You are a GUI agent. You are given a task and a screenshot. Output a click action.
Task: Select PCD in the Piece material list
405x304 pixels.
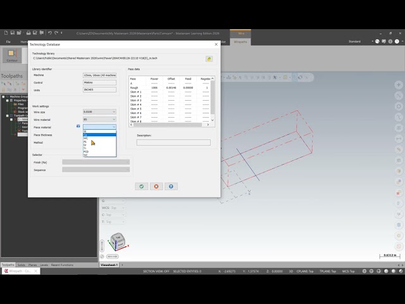point(99,151)
